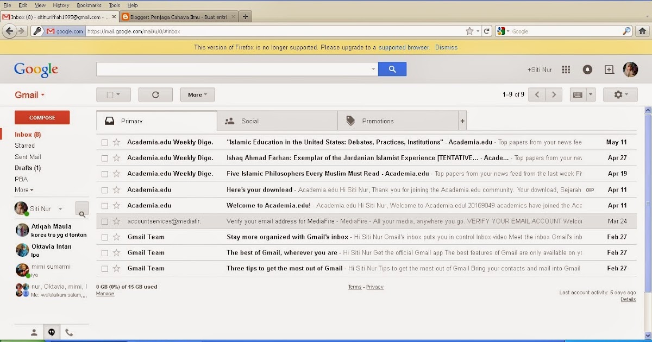Open the Drafts (1) folder

tap(28, 168)
